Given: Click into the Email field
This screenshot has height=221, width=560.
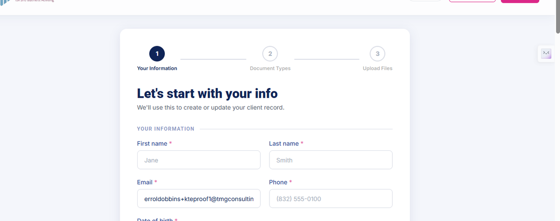Looking at the screenshot, I should [199, 198].
